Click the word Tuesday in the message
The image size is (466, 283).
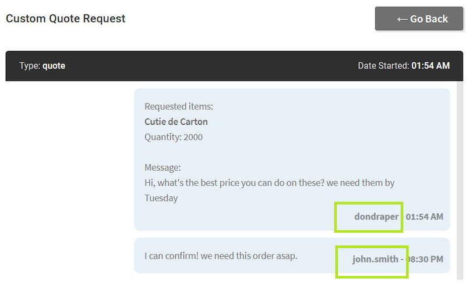161,197
